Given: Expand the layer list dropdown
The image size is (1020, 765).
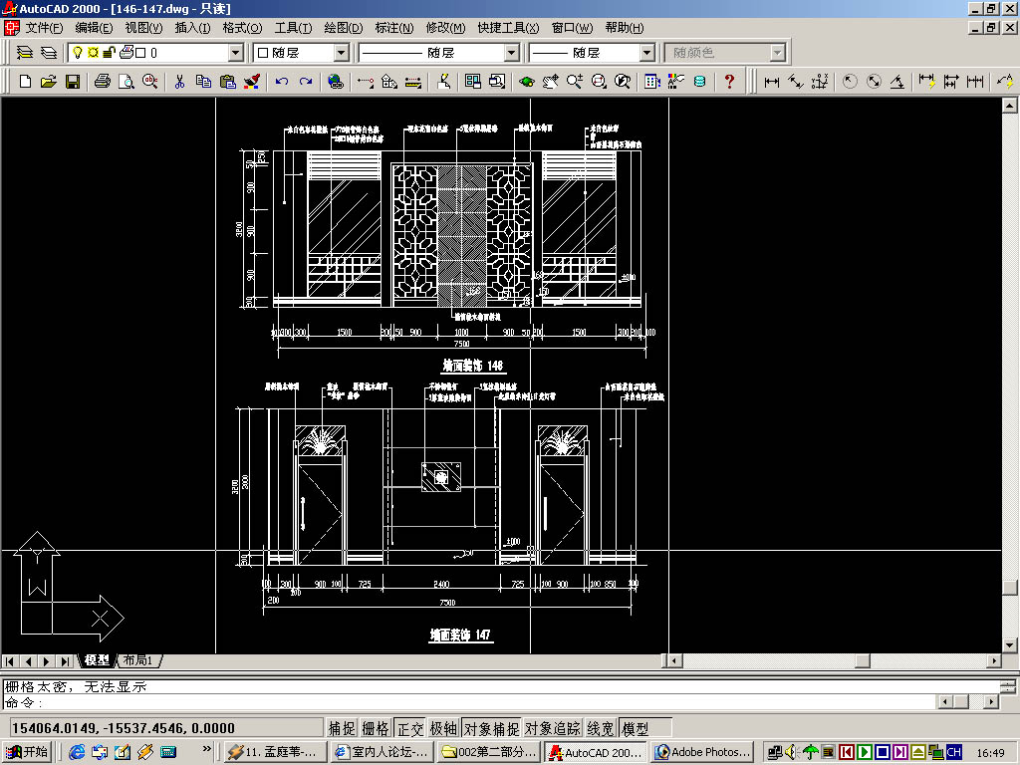Looking at the screenshot, I should point(236,53).
